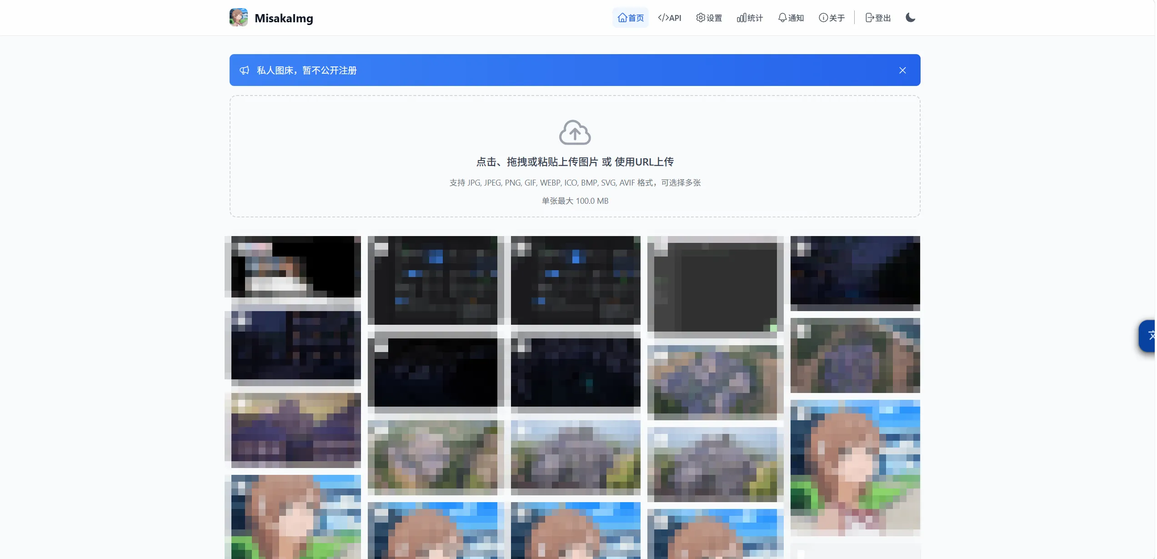The image size is (1157, 559).
Task: Click the MisakaImg site title
Action: (284, 18)
